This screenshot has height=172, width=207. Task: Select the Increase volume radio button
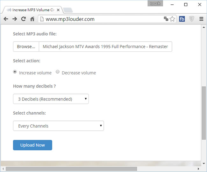[15, 72]
